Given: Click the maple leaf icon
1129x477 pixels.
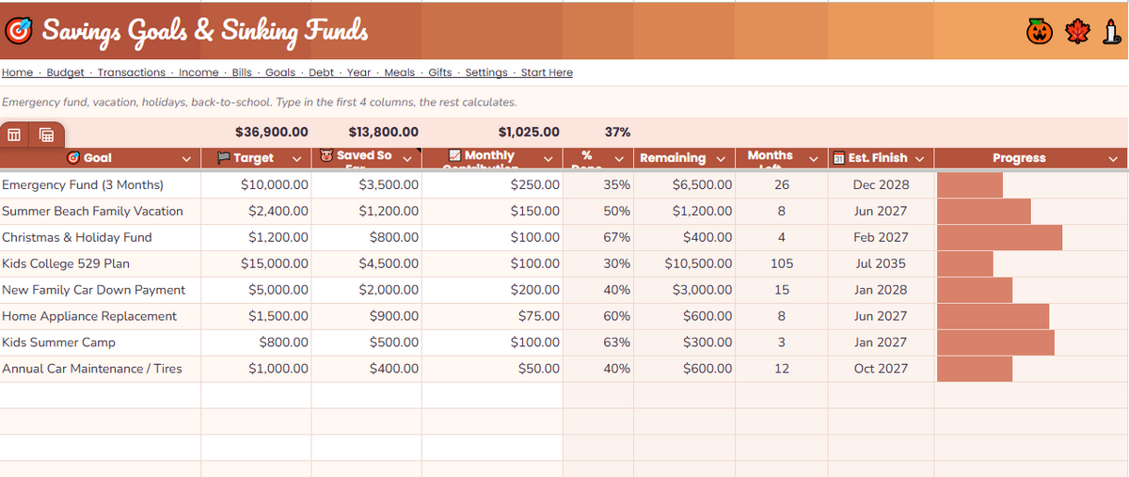Looking at the screenshot, I should click(1076, 32).
